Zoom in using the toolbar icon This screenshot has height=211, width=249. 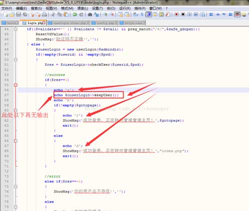(x=105, y=14)
